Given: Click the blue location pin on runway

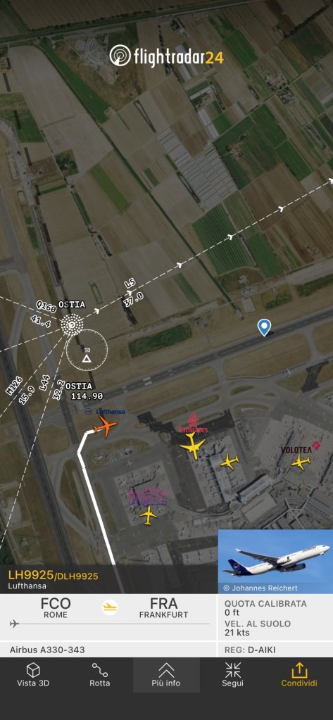Looking at the screenshot, I should click(x=264, y=327).
